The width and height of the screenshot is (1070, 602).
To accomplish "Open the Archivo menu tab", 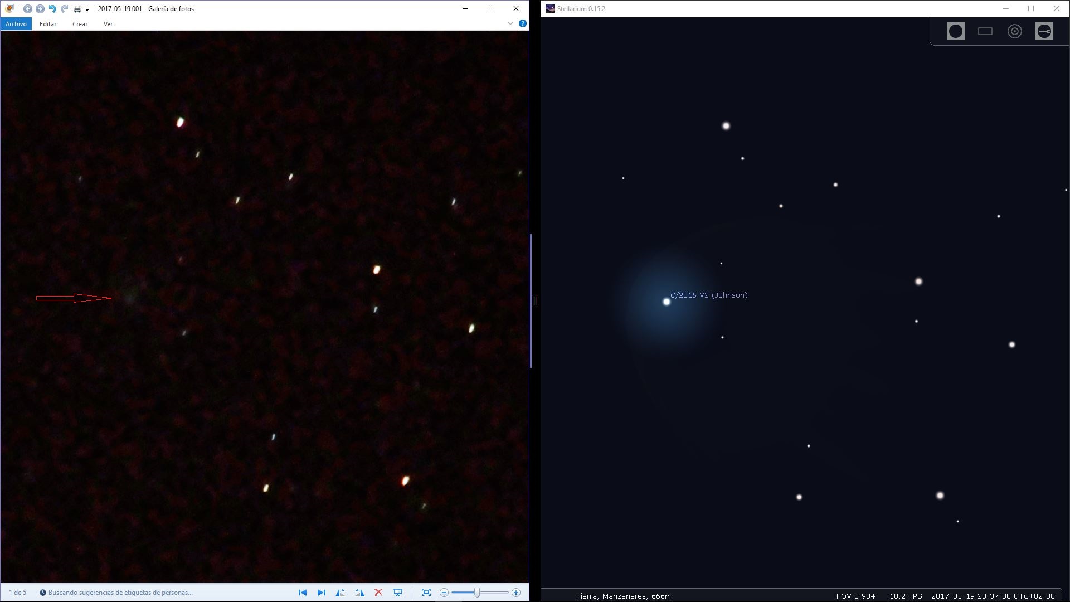I will pyautogui.click(x=16, y=24).
